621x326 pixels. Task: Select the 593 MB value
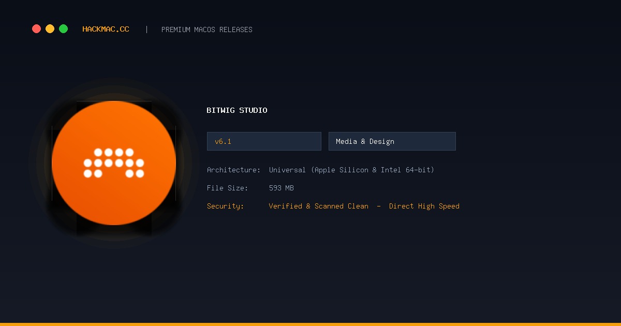(x=282, y=188)
